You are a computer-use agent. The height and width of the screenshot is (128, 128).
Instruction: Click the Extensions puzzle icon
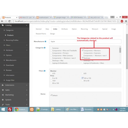pyautogui.click(x=3, y=85)
